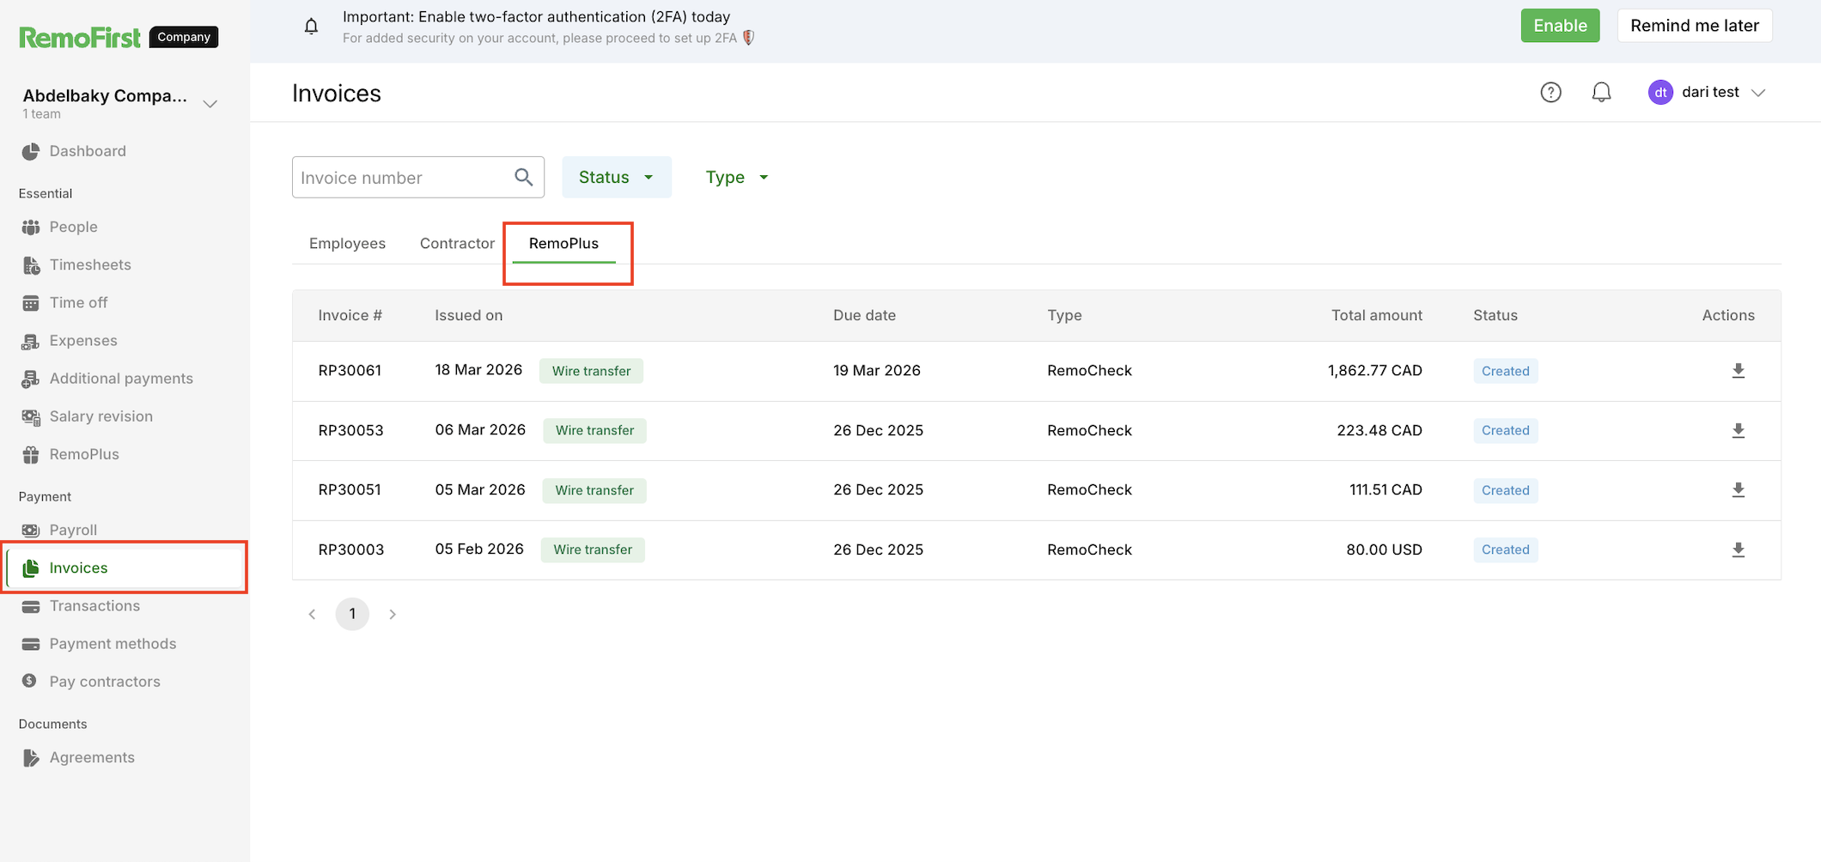This screenshot has height=862, width=1821.
Task: Click due date 19 Mar 2026
Action: 876,370
